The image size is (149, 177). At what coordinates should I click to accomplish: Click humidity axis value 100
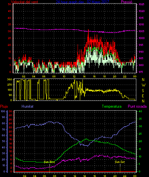point(3,111)
